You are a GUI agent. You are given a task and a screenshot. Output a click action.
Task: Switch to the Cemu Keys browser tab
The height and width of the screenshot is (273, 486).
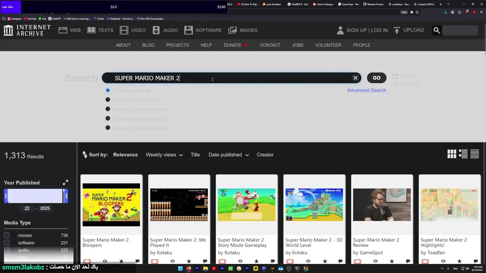[x=348, y=4]
